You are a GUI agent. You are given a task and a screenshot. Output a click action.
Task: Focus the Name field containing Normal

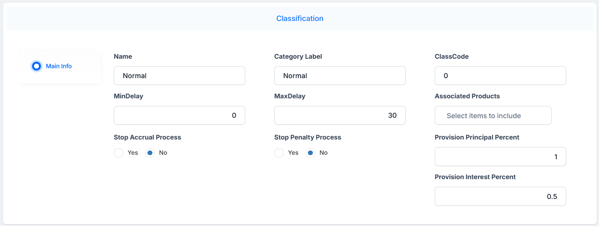180,76
